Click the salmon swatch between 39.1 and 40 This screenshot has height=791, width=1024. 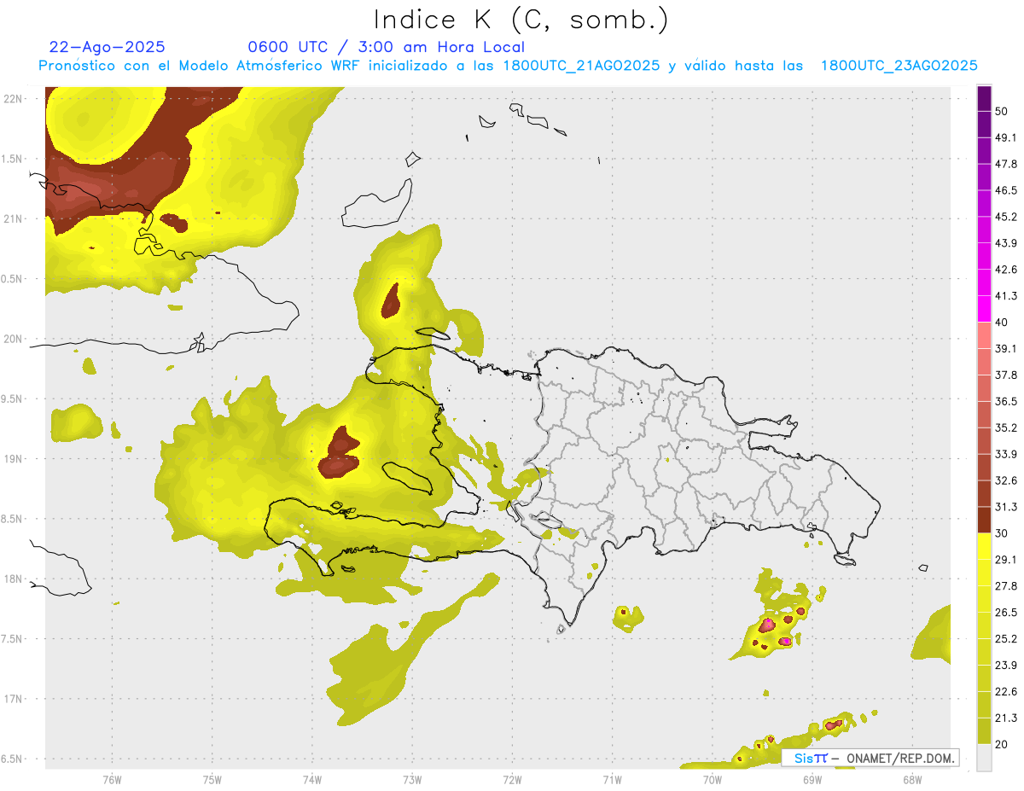pos(984,335)
